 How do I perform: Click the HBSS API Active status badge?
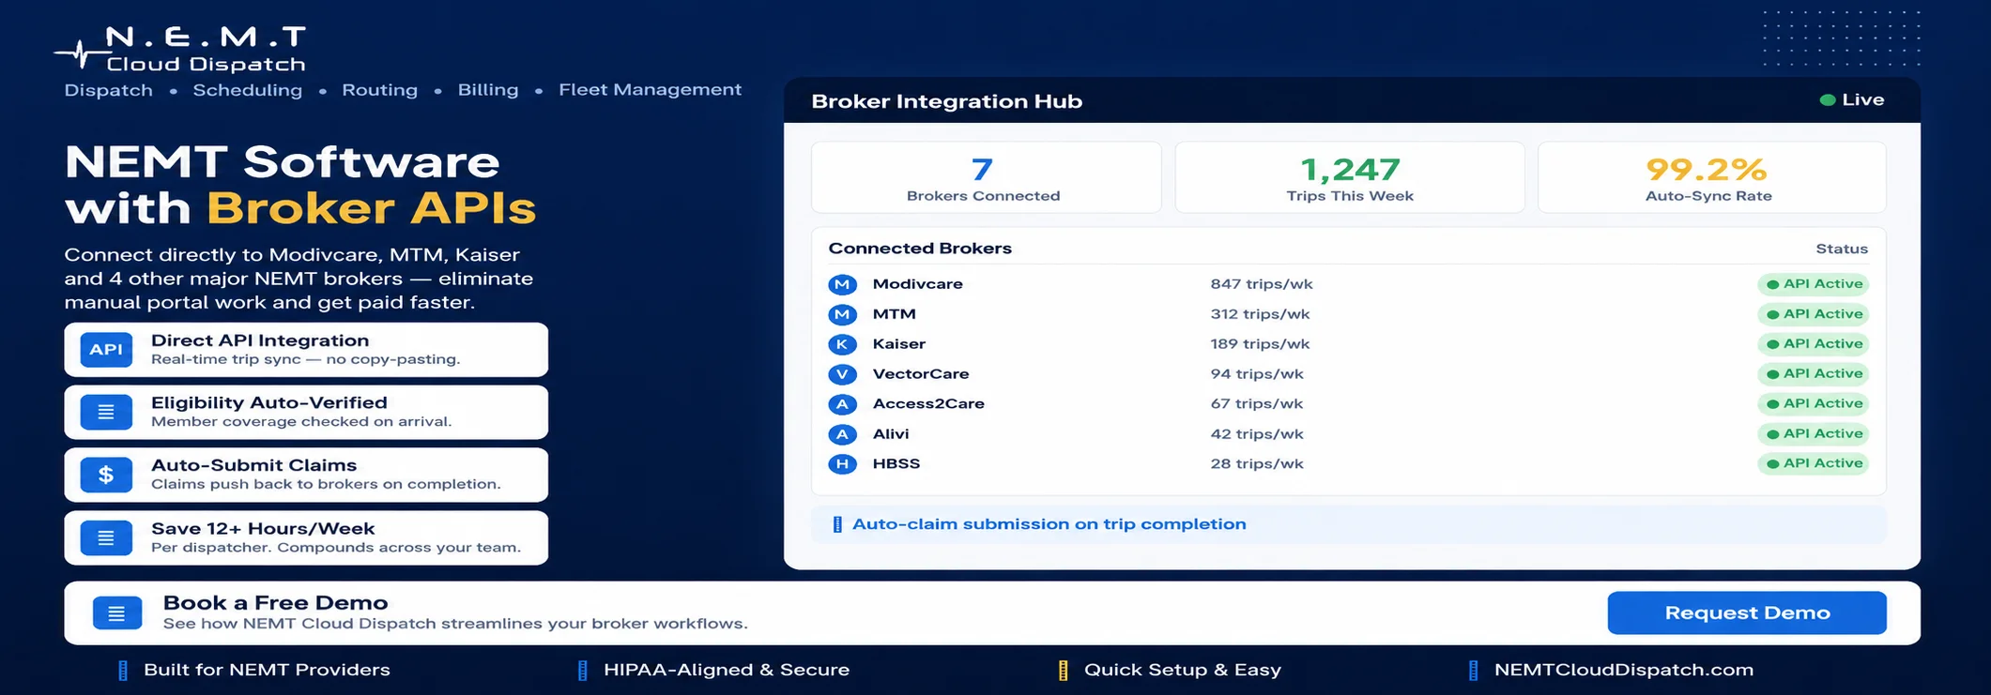pyautogui.click(x=1814, y=463)
